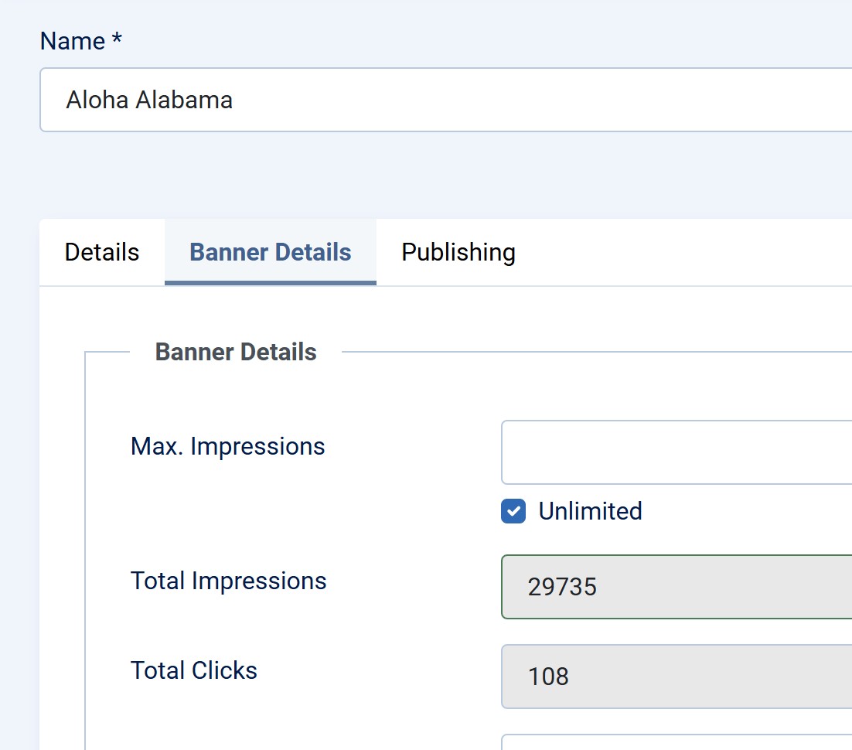This screenshot has height=750, width=852.
Task: Click the Name input field
Action: pyautogui.click(x=464, y=100)
